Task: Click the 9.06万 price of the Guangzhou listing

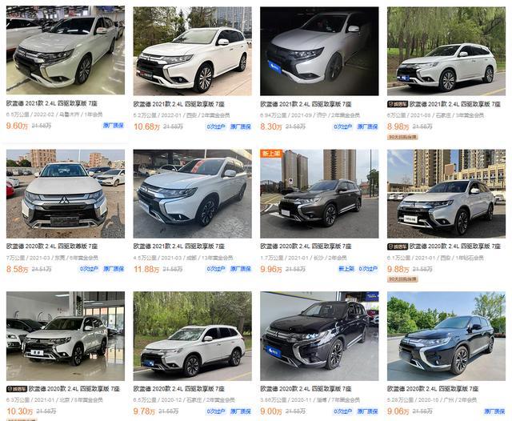Action: tap(398, 411)
